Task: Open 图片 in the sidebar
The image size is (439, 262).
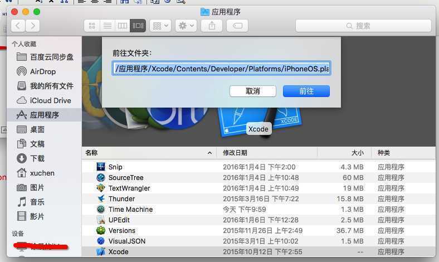Action: [31, 187]
